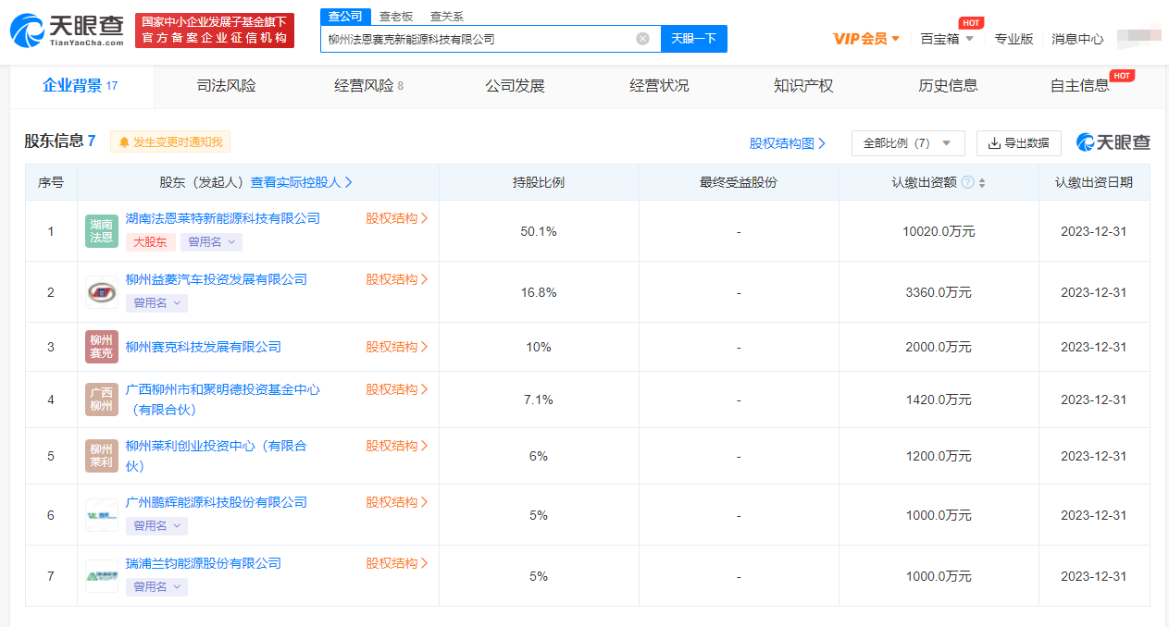Switch to the 司法风险 tab
Image resolution: width=1169 pixels, height=627 pixels.
(x=226, y=86)
